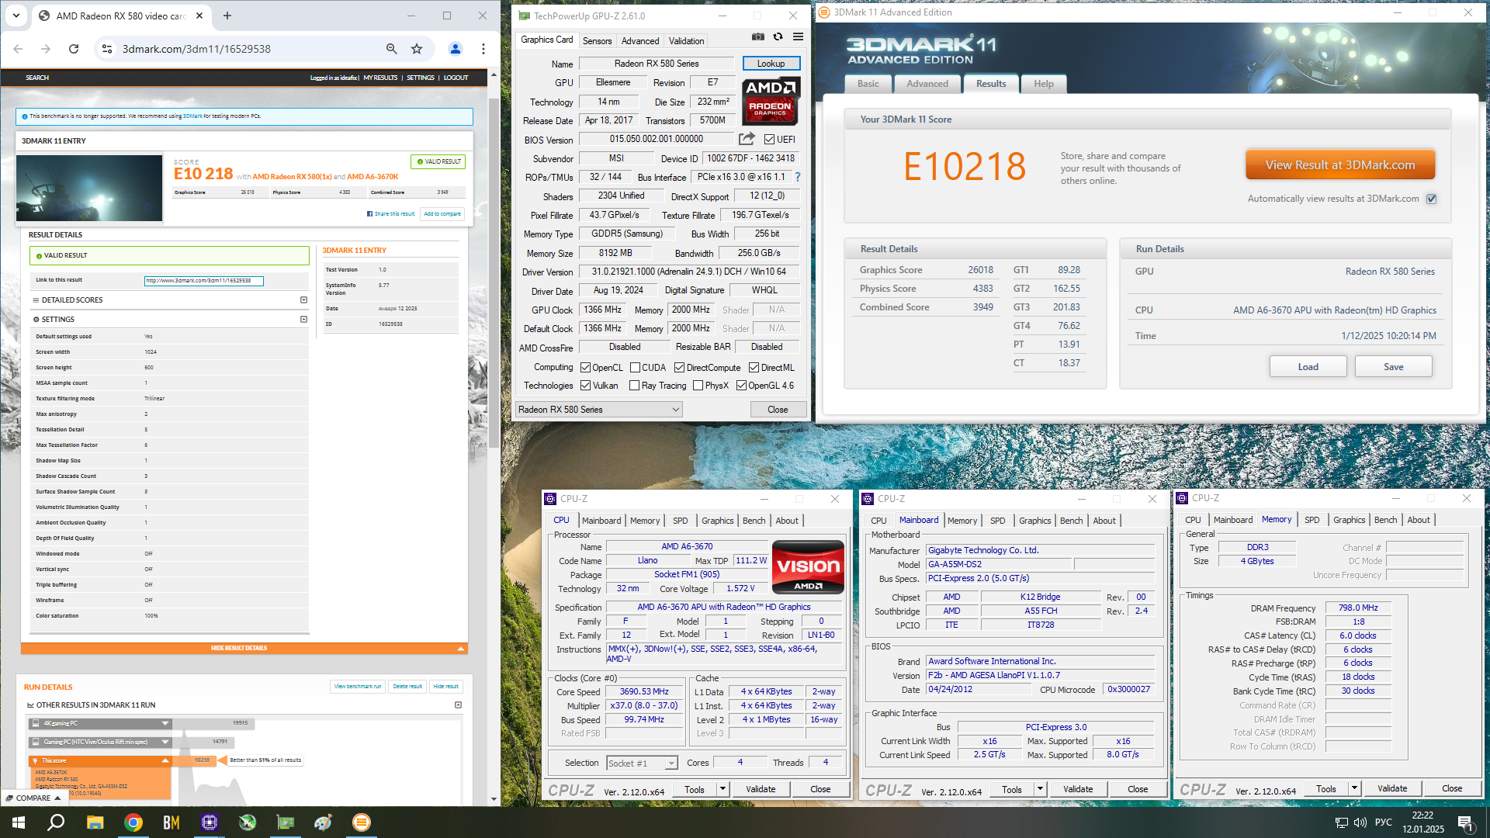The height and width of the screenshot is (838, 1490).
Task: Expand the 4K gaming PC comparison row
Action: (x=165, y=723)
